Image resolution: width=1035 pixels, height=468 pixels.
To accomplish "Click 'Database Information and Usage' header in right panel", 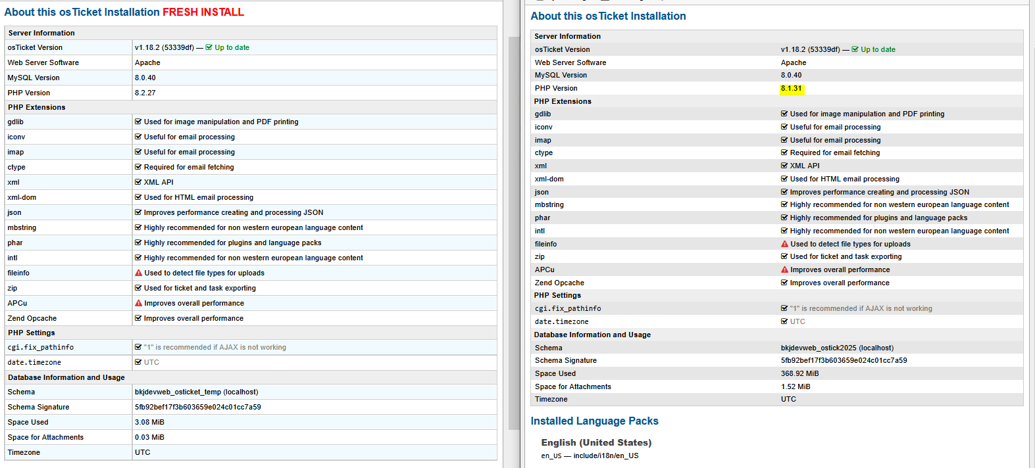I will point(592,335).
